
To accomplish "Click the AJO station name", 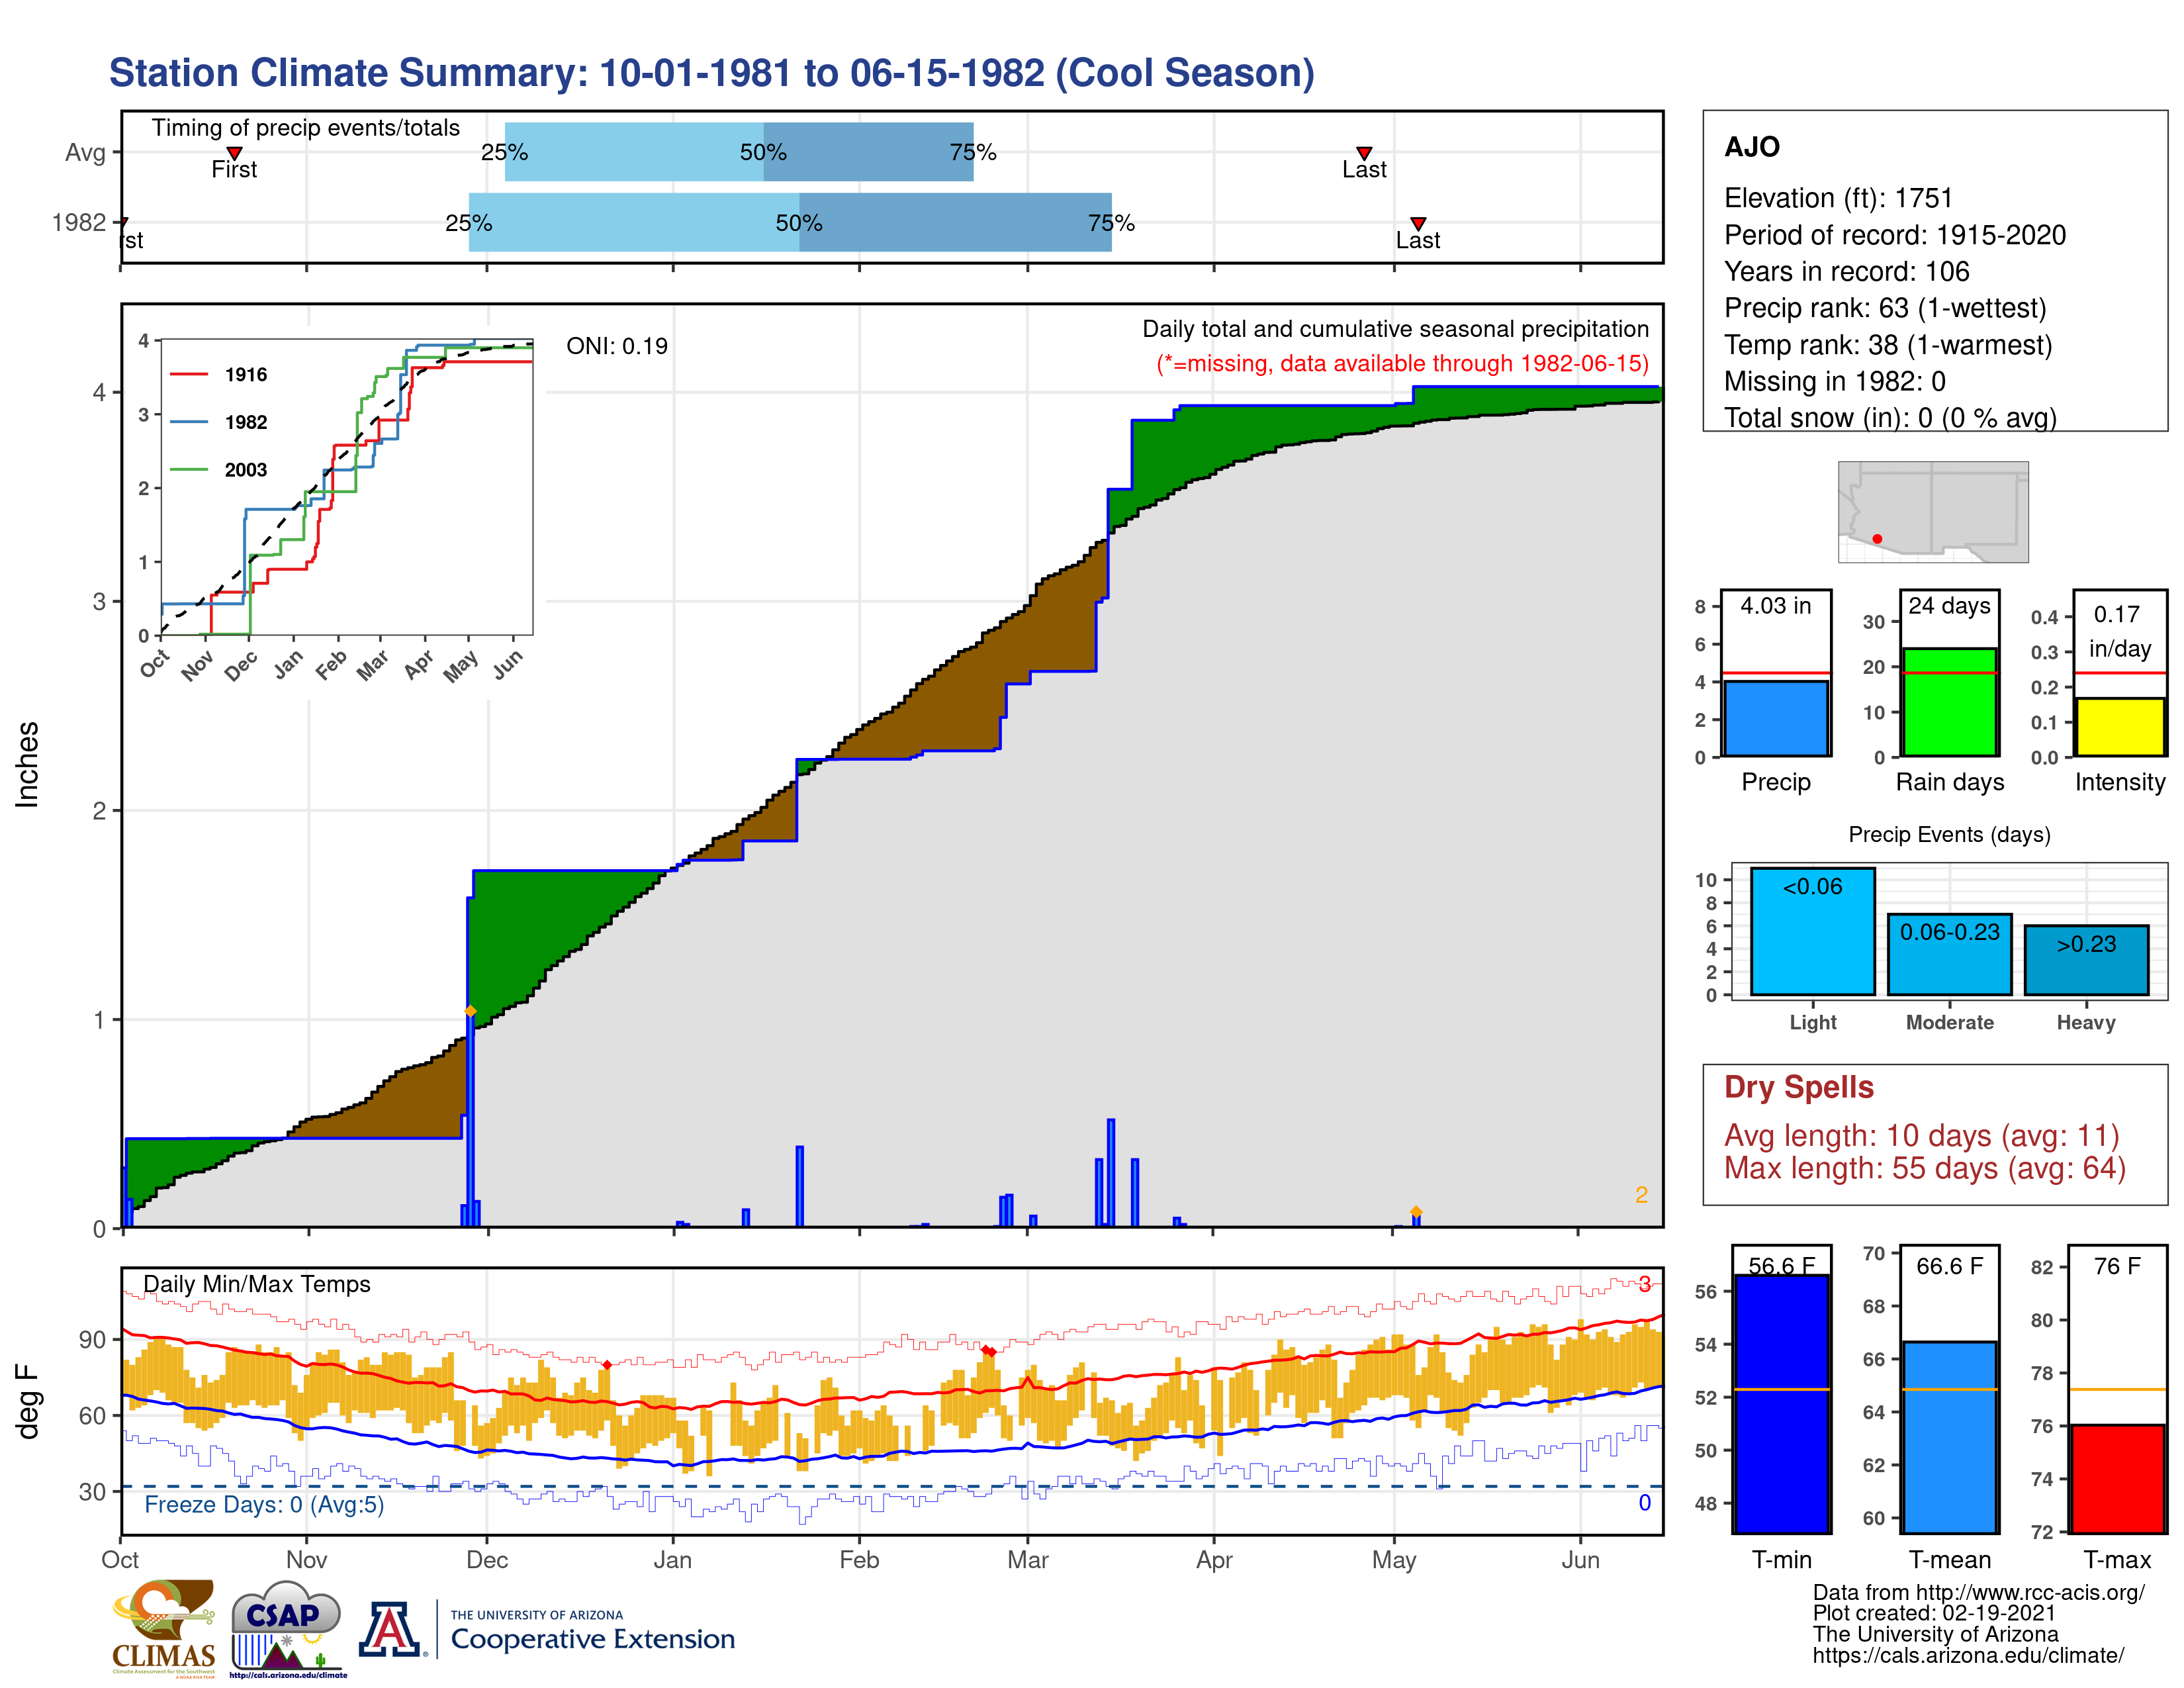I will [1752, 147].
